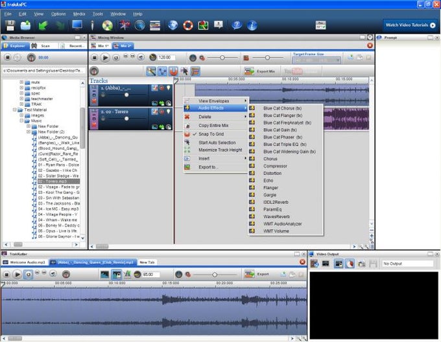This screenshot has height=342, width=441.
Task: Click the microphone icon in main toolbar
Action: (92, 25)
